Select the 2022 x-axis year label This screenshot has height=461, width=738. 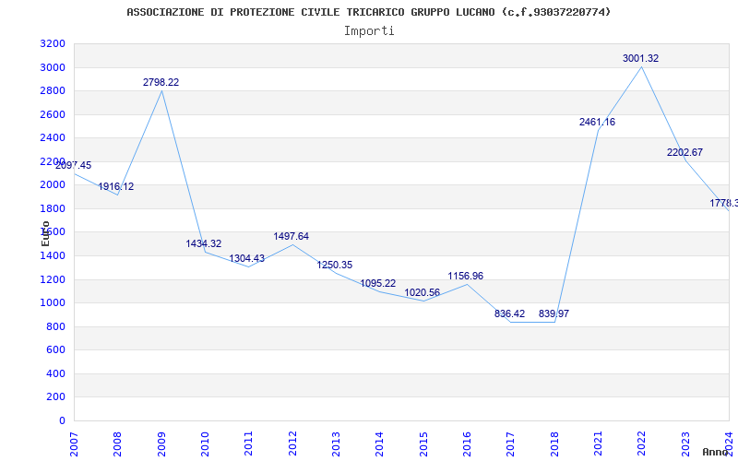pos(641,441)
